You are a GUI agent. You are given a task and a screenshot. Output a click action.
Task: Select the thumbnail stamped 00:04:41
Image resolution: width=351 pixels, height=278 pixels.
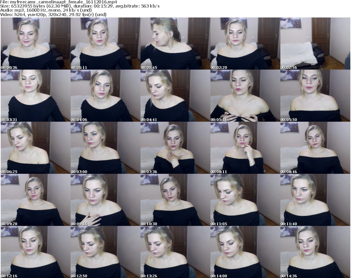click(x=175, y=96)
